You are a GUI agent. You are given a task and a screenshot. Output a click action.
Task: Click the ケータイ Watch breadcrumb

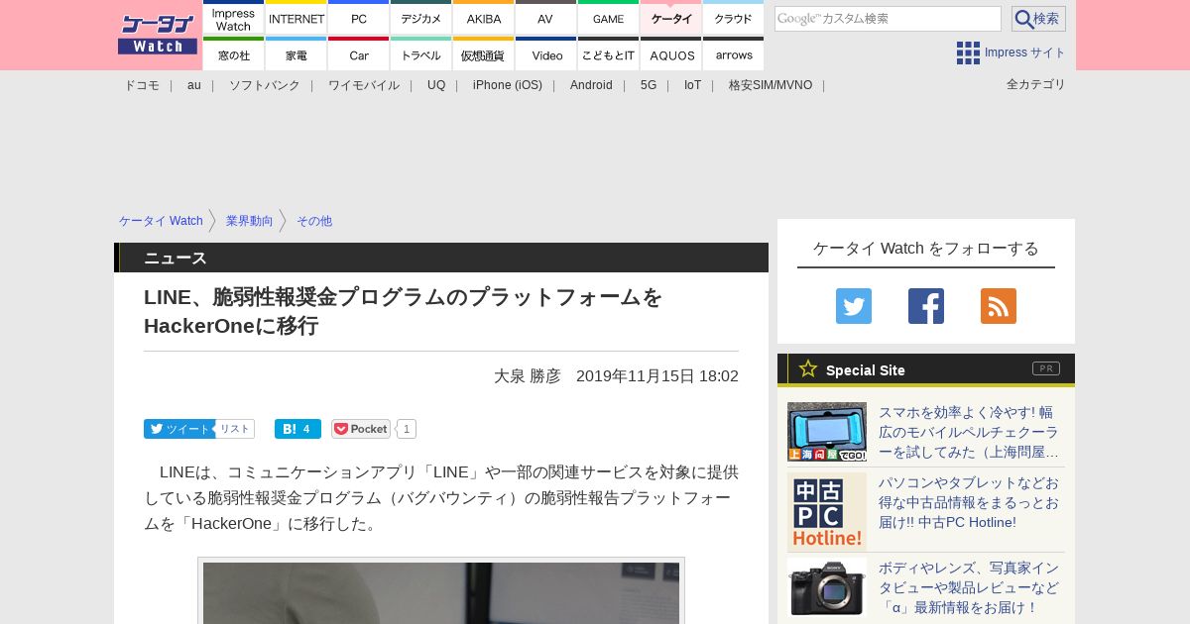[x=161, y=221]
